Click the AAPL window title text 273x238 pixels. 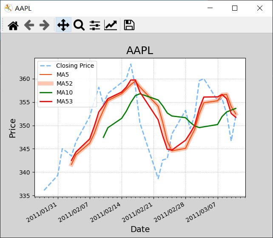23,9
